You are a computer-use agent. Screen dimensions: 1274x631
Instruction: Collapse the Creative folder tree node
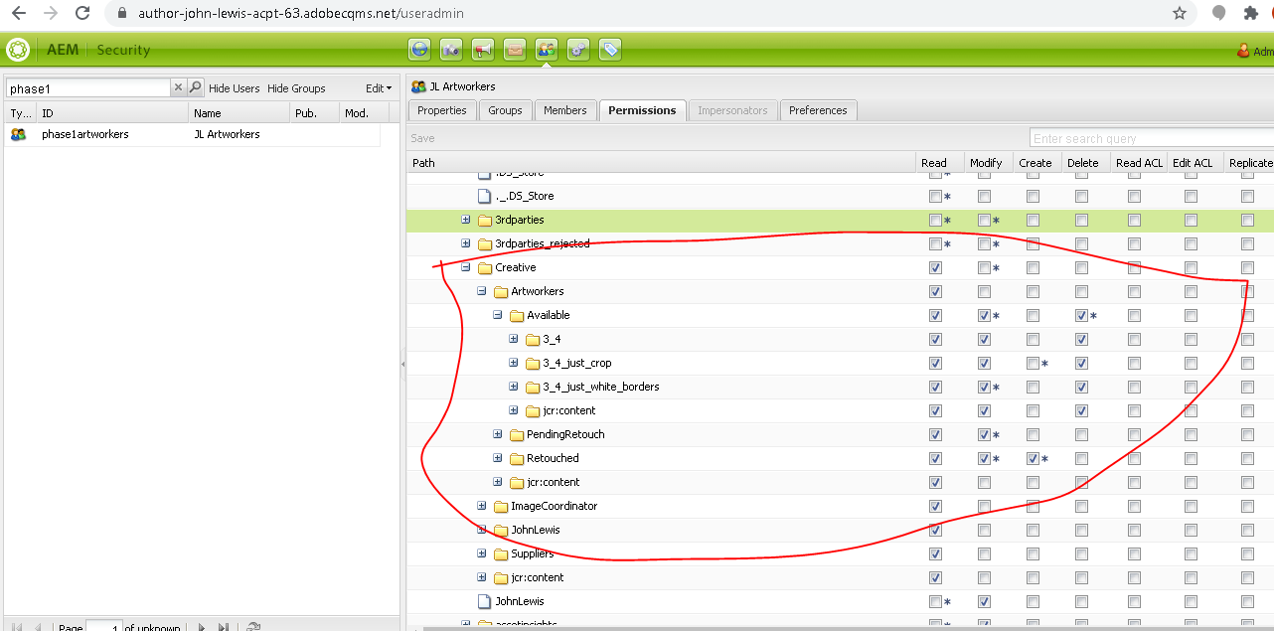[466, 266]
